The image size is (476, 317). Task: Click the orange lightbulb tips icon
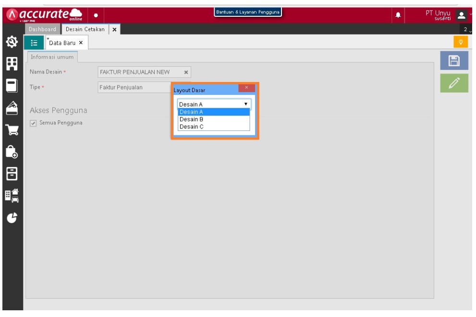tap(461, 42)
